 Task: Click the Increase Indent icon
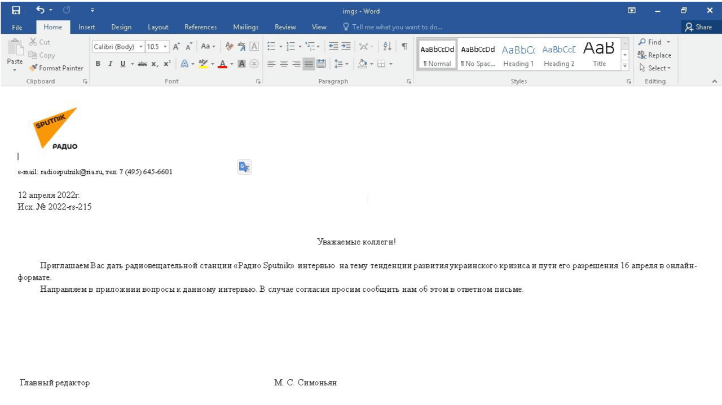[346, 47]
